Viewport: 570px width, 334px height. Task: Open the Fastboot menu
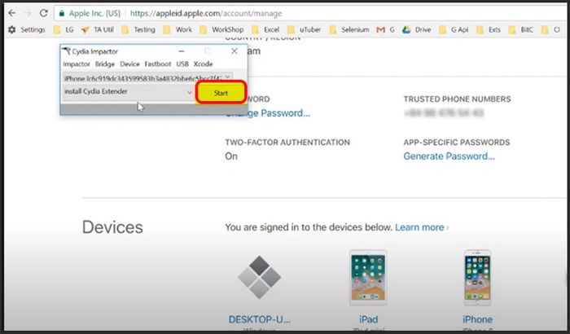158,64
